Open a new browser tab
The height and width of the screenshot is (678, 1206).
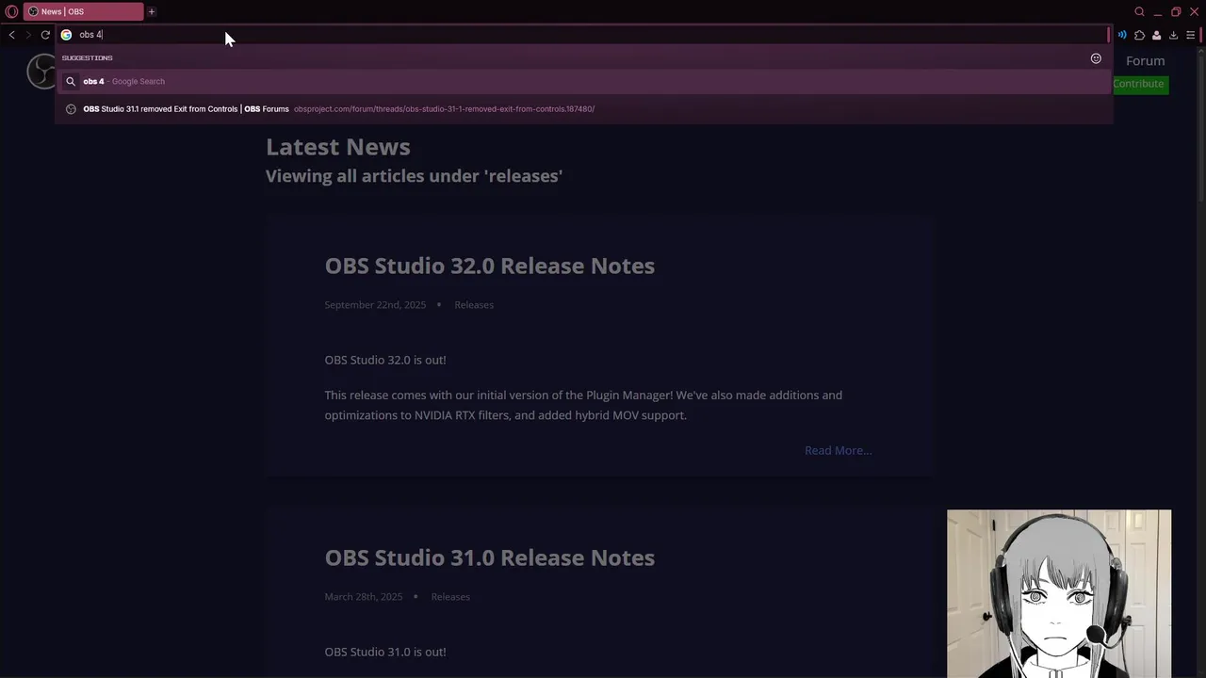point(151,11)
